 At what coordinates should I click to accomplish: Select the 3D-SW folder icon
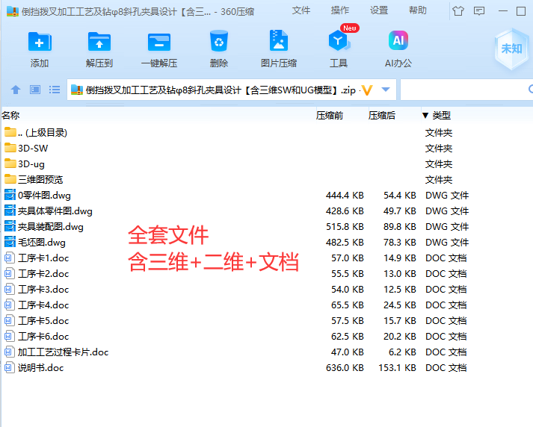pyautogui.click(x=10, y=148)
